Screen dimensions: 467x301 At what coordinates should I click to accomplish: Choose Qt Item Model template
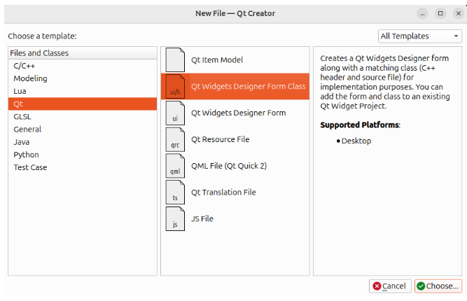pyautogui.click(x=235, y=59)
